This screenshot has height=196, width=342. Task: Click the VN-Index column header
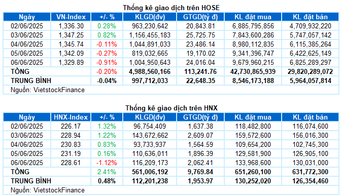point(71,17)
